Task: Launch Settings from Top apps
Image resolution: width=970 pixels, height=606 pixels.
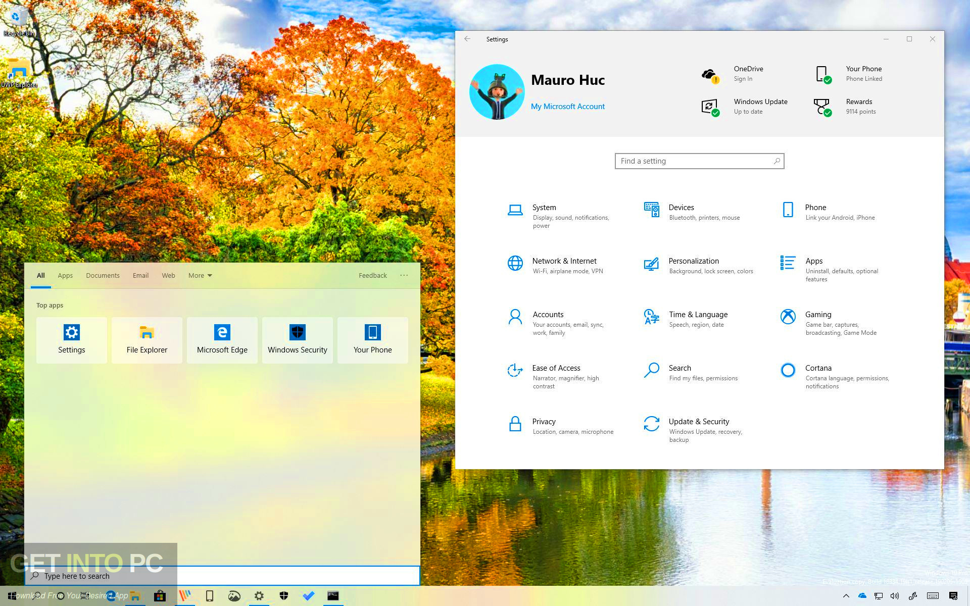Action: click(x=72, y=340)
